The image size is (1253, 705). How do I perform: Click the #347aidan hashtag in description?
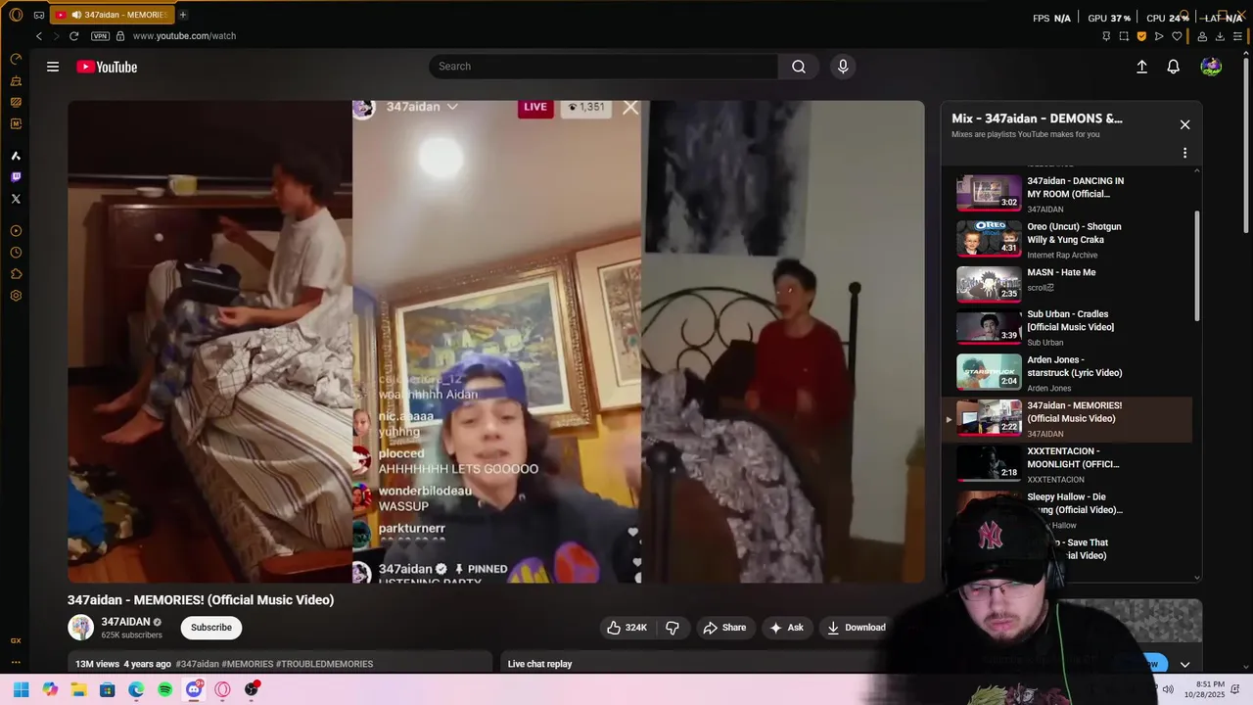197,664
